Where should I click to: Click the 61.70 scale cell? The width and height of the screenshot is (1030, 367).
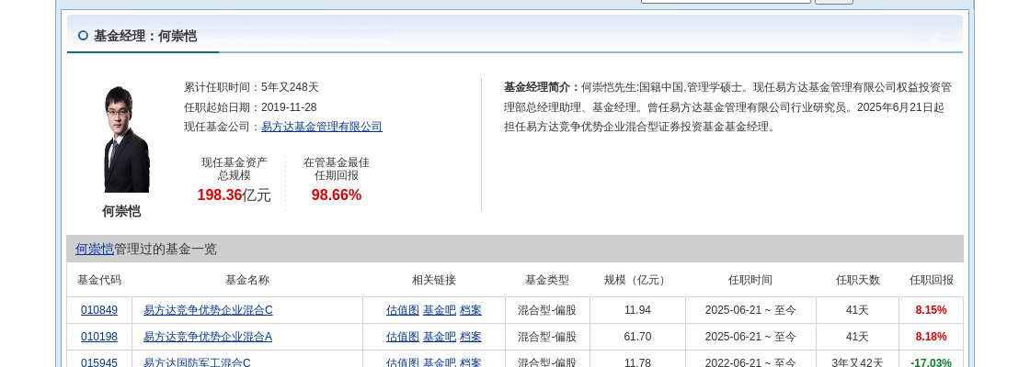click(637, 337)
